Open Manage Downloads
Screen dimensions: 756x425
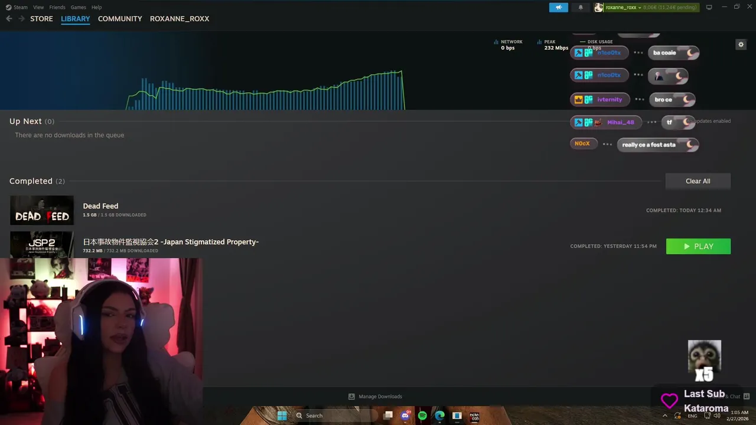(x=375, y=397)
